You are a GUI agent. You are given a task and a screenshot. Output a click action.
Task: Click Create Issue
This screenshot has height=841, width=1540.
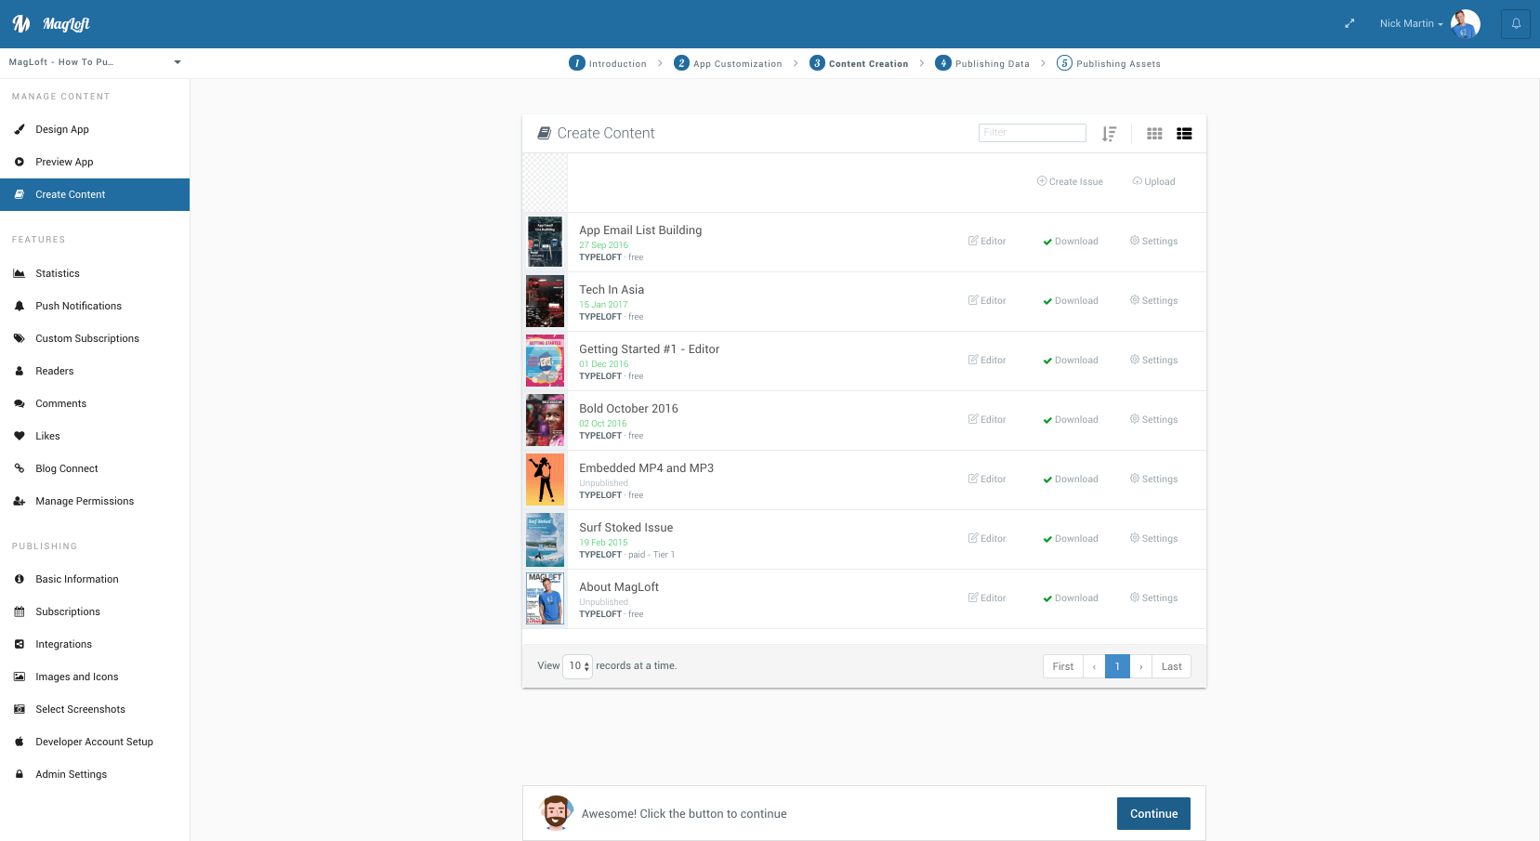click(x=1070, y=181)
